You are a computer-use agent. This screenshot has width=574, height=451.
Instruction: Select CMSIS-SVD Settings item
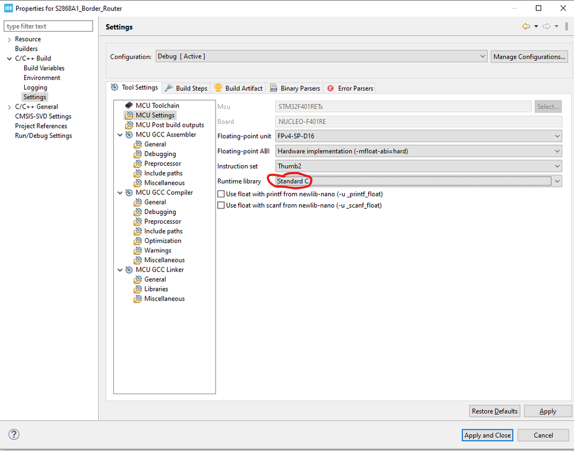tap(43, 116)
